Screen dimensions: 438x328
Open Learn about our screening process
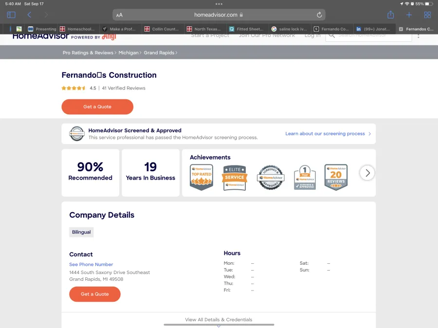click(x=325, y=133)
